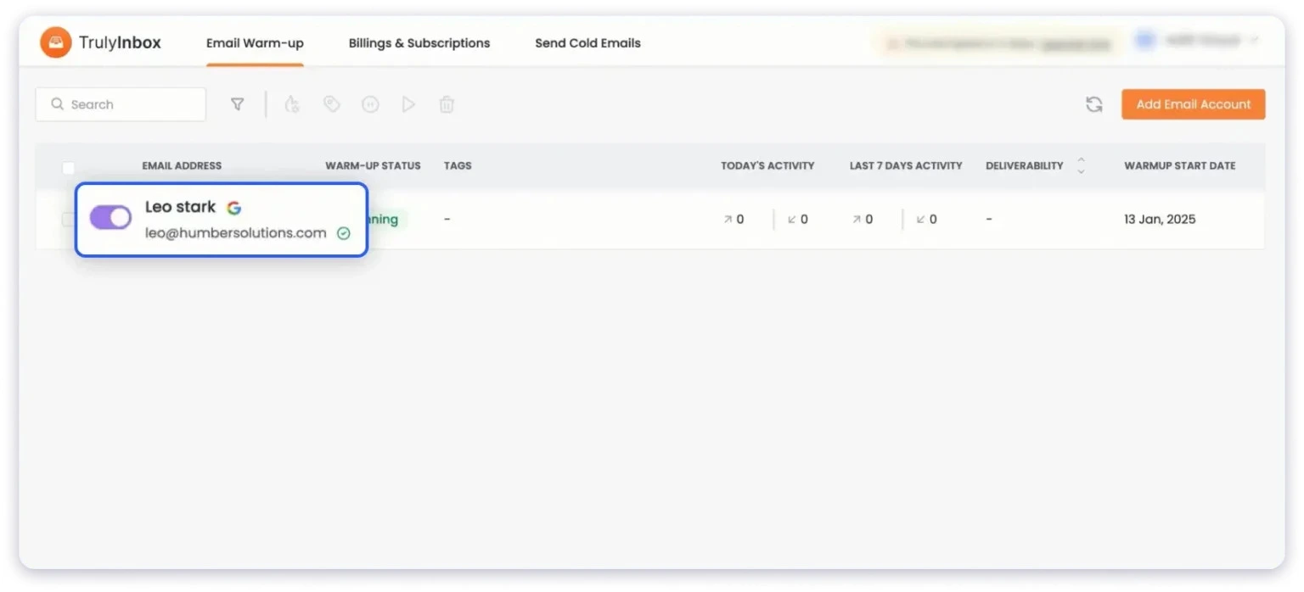This screenshot has width=1304, height=592.
Task: Click the verified checkmark next to leo@humbersolutions.com
Action: (x=344, y=232)
